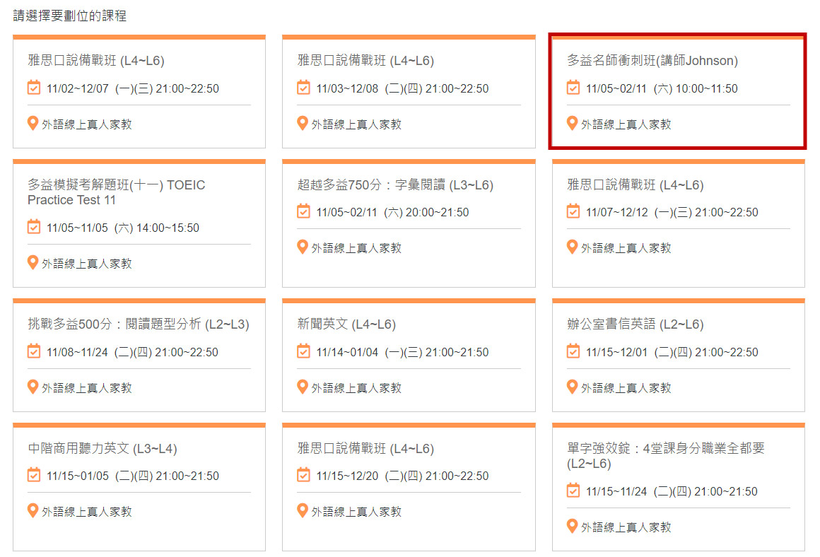Click location pin in 11/02~12/07 IELTS card

click(x=33, y=124)
